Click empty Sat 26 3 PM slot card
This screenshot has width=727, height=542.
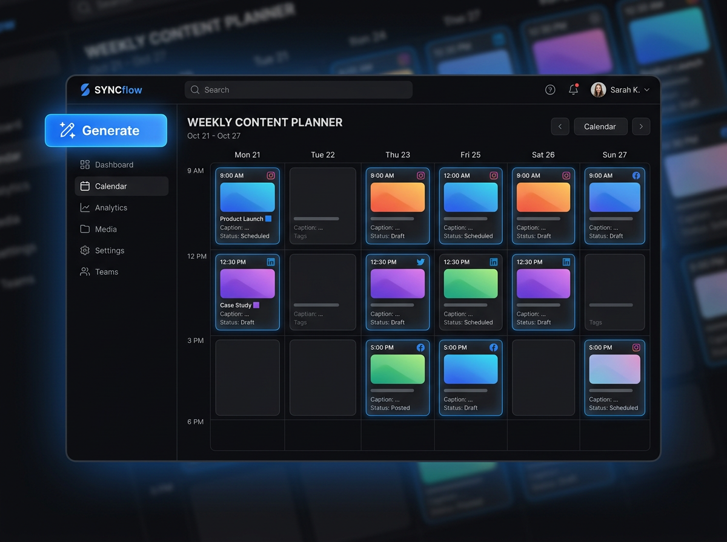(543, 377)
